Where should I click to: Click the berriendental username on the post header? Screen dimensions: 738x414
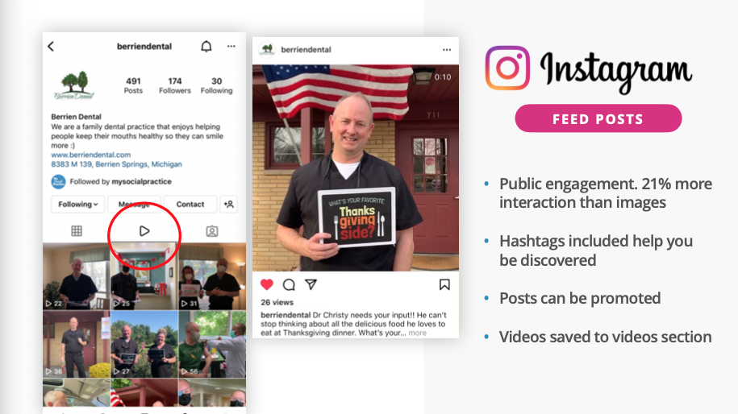[306, 49]
